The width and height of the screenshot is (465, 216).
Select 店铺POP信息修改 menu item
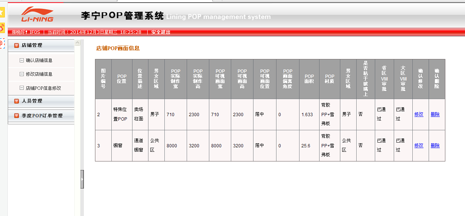pos(43,88)
